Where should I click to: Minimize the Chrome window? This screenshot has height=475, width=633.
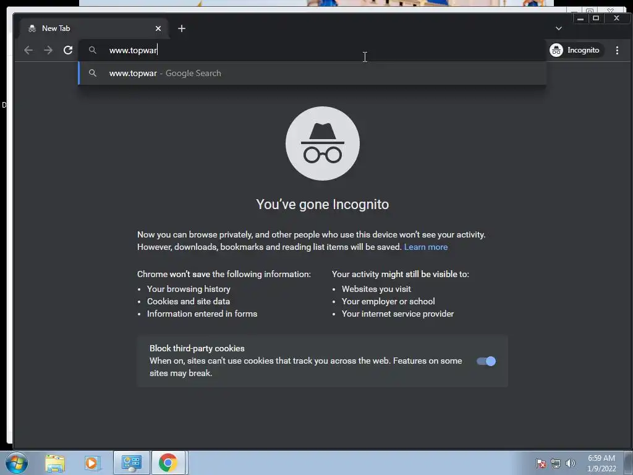click(x=580, y=18)
